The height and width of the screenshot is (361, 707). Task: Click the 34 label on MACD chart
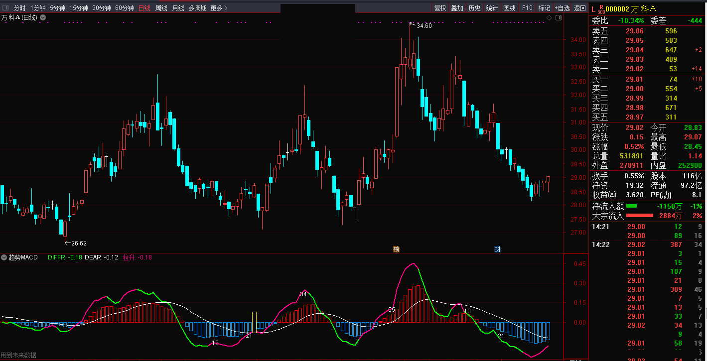303,294
